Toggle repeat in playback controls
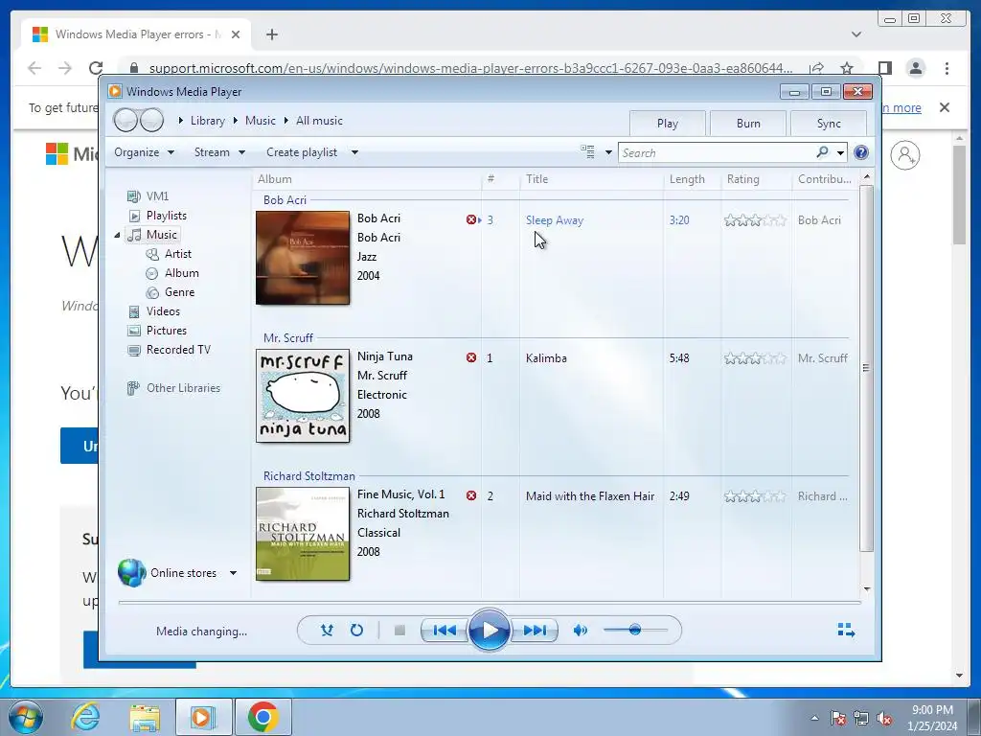This screenshot has width=981, height=736. point(356,631)
